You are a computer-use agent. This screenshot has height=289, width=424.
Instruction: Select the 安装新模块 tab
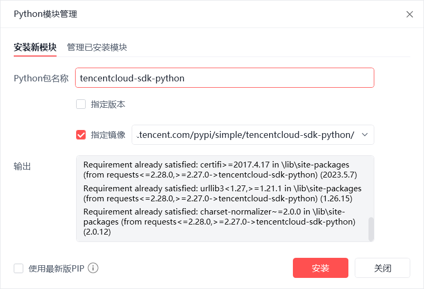tap(35, 48)
